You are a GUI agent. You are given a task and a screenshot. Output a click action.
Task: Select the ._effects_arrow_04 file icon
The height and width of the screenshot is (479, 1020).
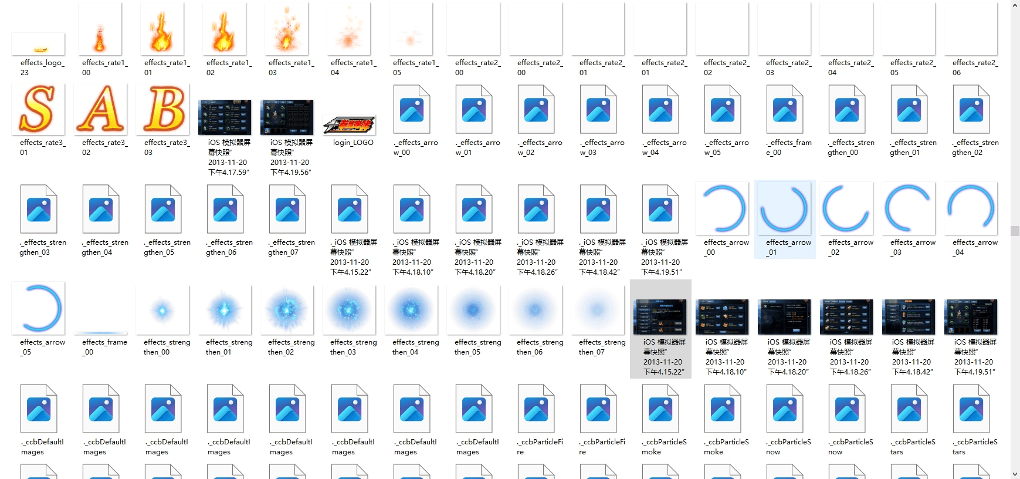(660, 110)
